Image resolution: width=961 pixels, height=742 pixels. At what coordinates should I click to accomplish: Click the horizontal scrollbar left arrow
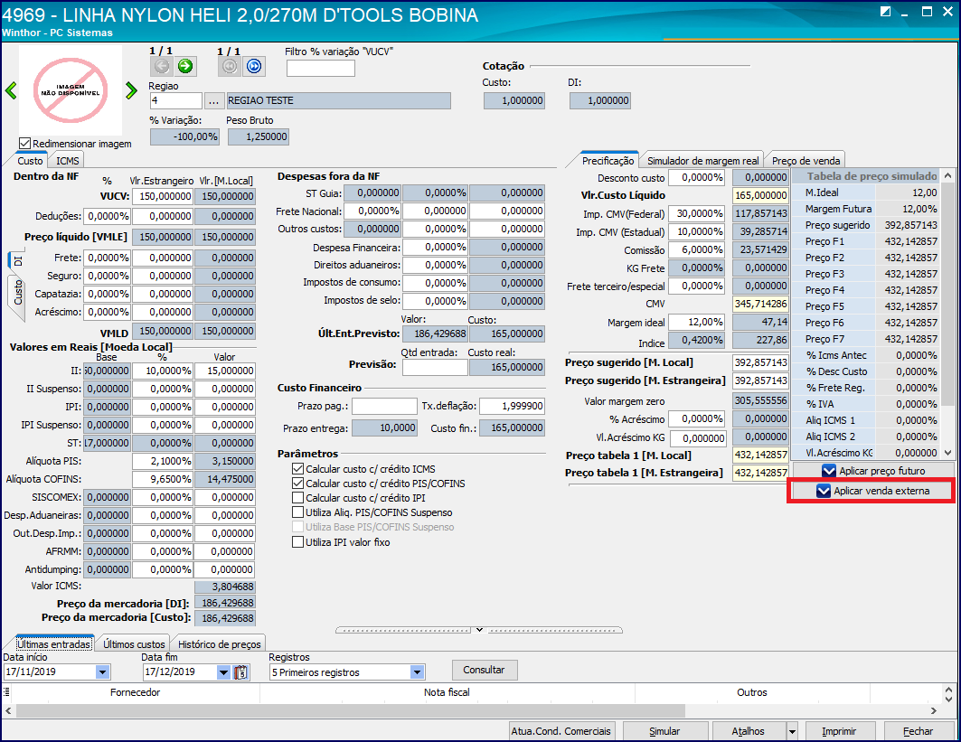8,710
